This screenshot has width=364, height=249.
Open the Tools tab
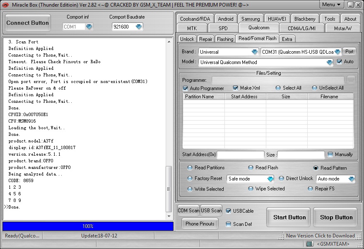pyautogui.click(x=330, y=19)
